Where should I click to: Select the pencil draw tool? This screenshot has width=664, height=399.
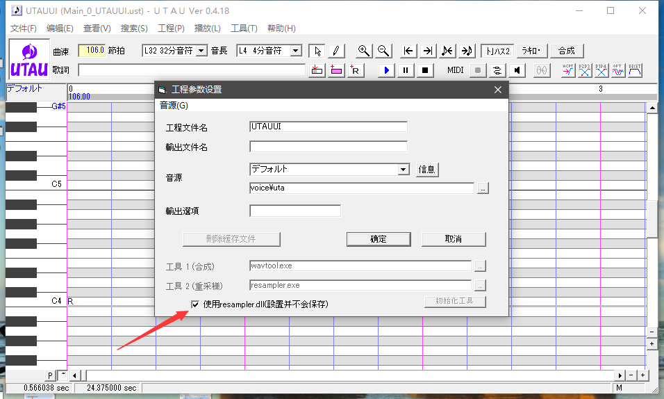tap(336, 51)
